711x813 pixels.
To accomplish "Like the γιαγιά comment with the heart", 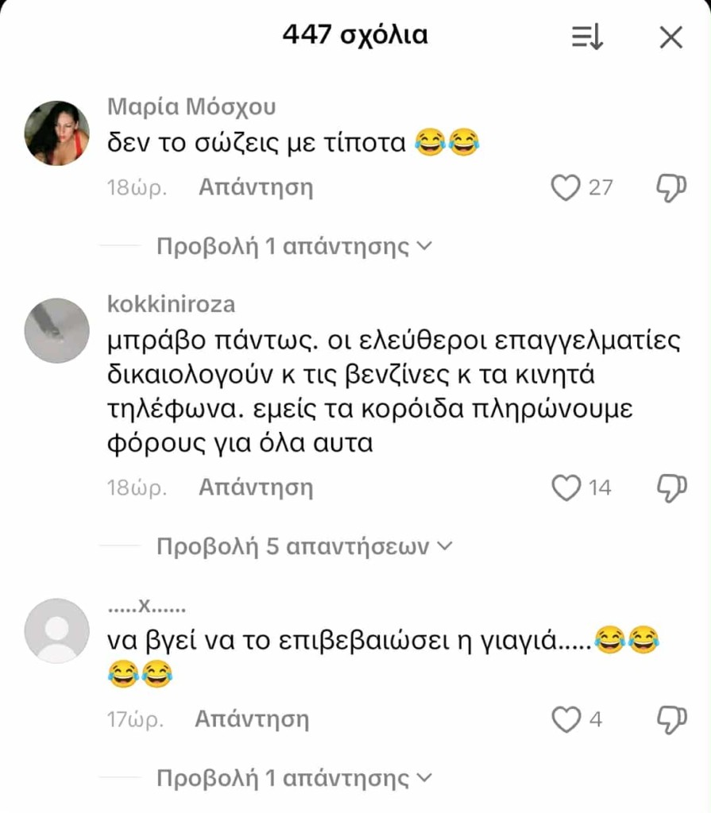I will (565, 719).
